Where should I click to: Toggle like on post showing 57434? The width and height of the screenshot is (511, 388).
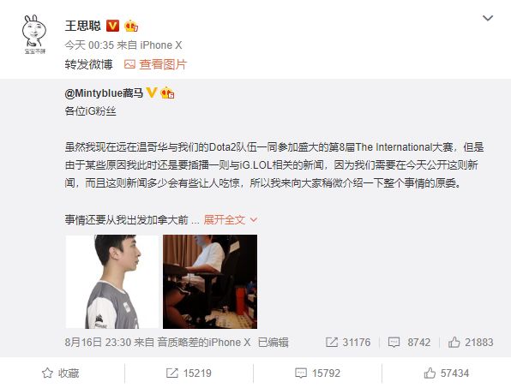click(430, 373)
